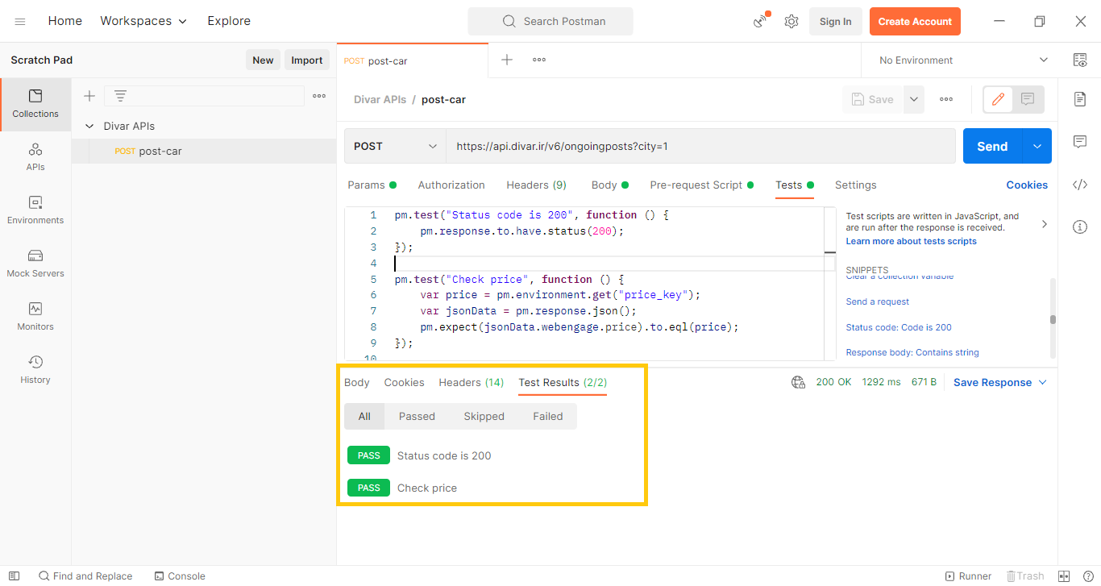The width and height of the screenshot is (1101, 586).
Task: Insert 'Status code: Code is 200' snippet
Action: (x=899, y=327)
